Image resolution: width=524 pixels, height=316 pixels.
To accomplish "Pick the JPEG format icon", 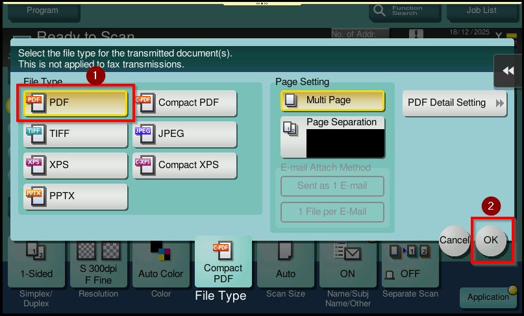I will pos(143,134).
